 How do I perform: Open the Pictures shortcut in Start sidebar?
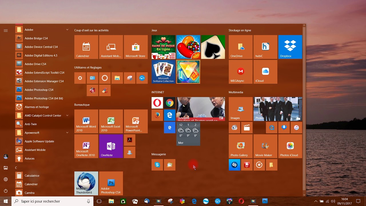point(6,168)
